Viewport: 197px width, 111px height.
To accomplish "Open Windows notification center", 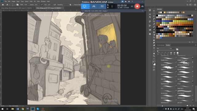I will coord(194,109).
